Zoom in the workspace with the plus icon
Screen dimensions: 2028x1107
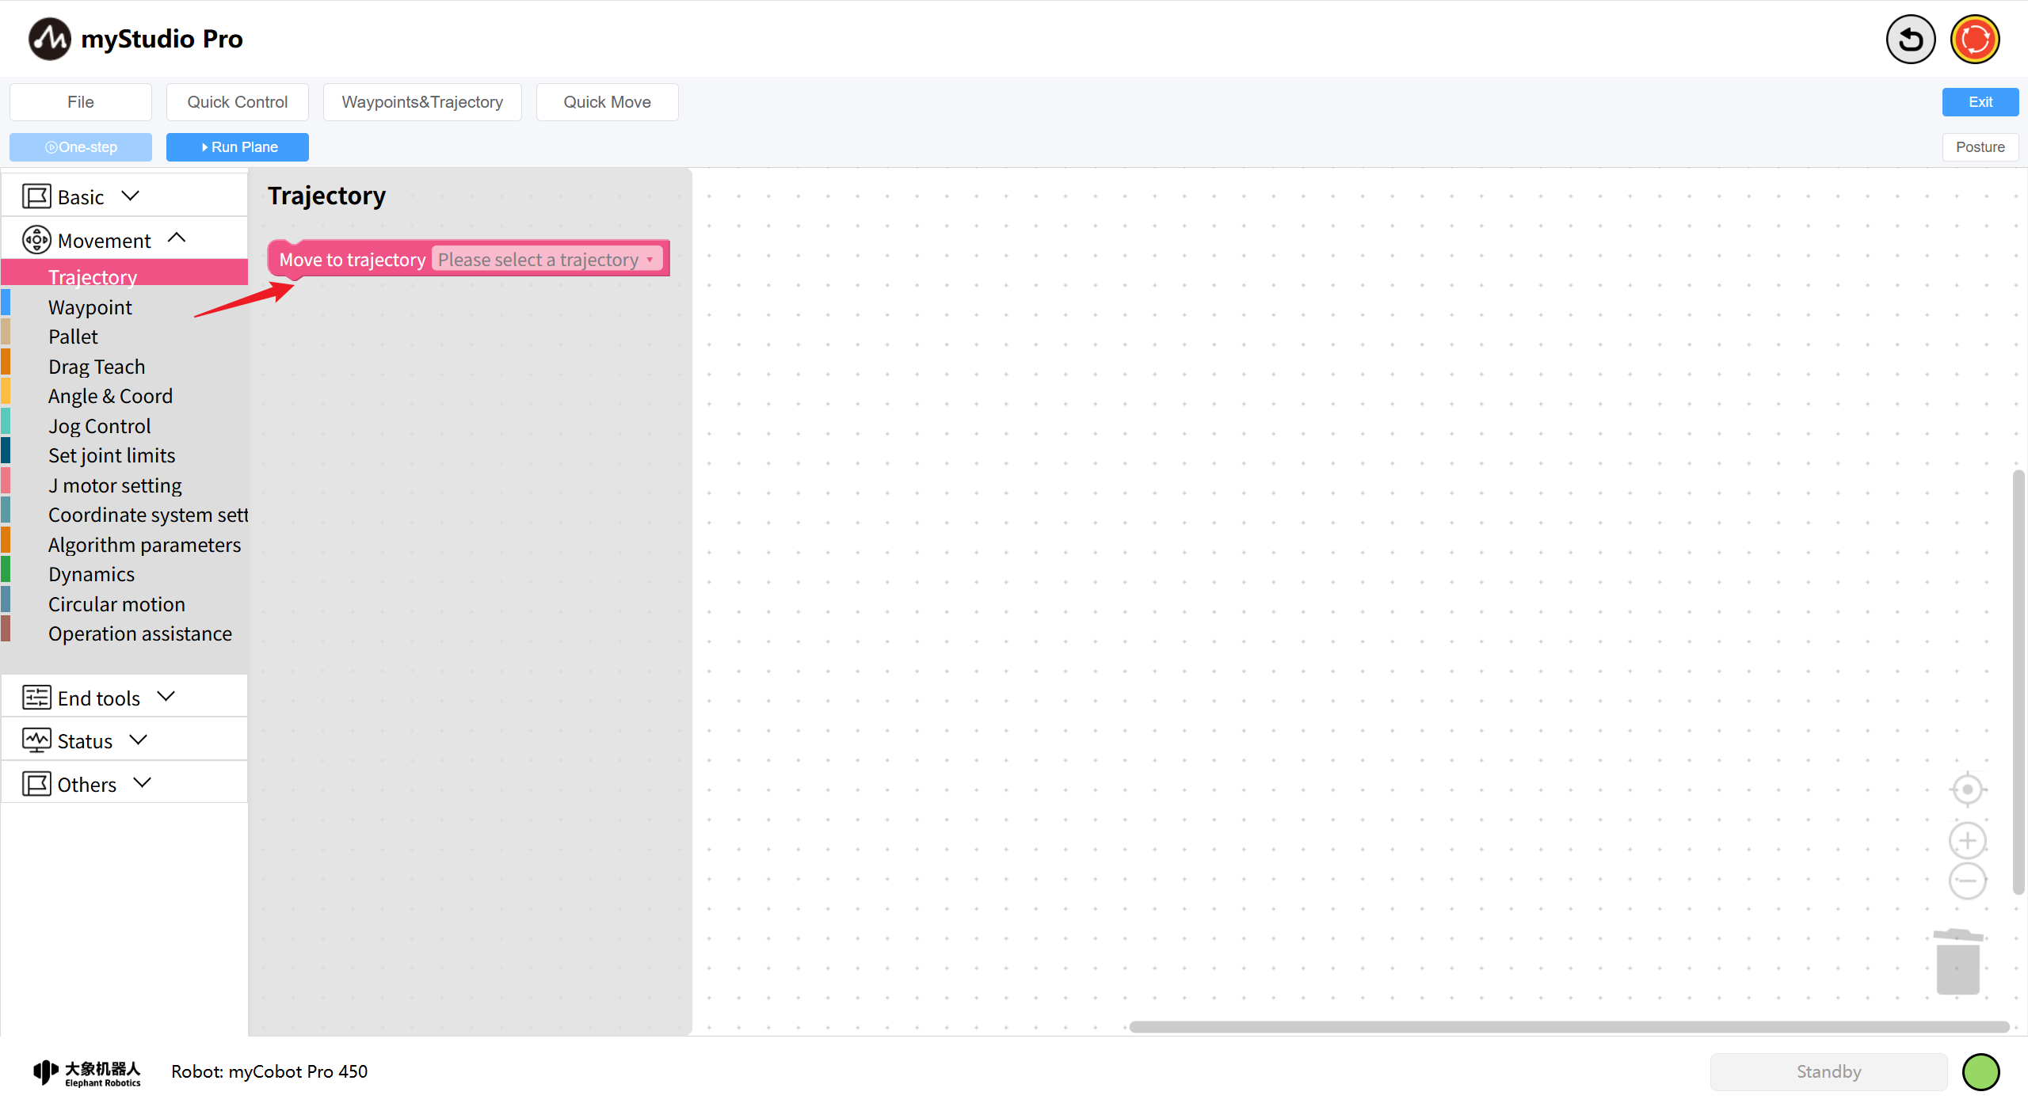1967,841
